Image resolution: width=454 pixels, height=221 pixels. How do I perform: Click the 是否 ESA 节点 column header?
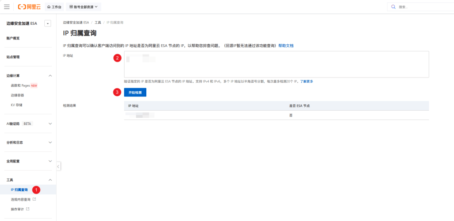300,106
